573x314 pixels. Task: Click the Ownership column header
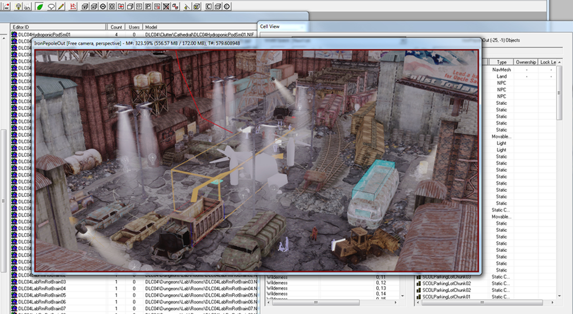525,62
